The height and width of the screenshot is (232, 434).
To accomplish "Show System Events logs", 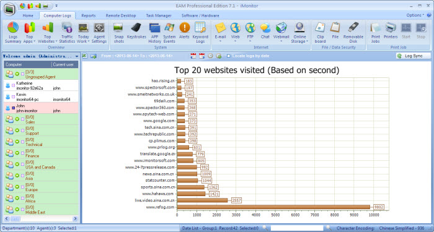I will pyautogui.click(x=169, y=33).
